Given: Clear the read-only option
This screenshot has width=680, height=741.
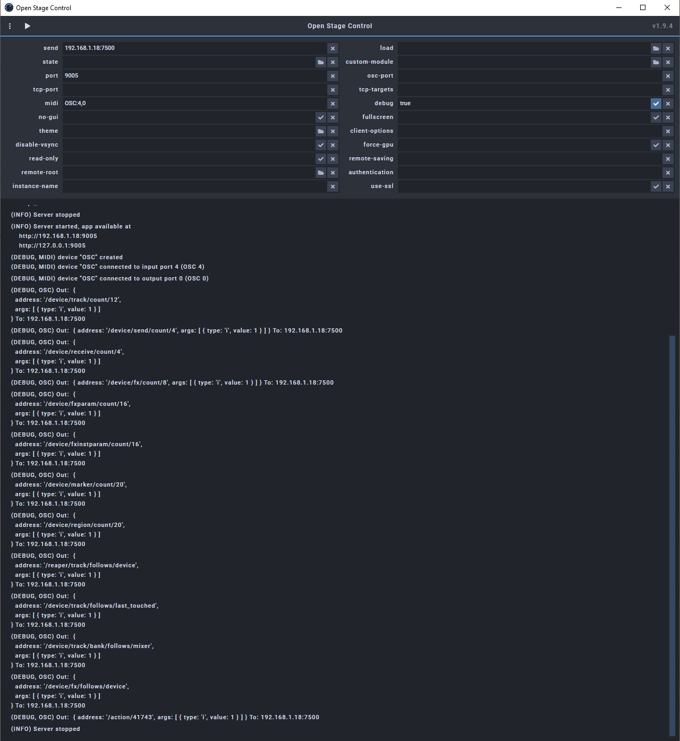Looking at the screenshot, I should click(x=333, y=159).
